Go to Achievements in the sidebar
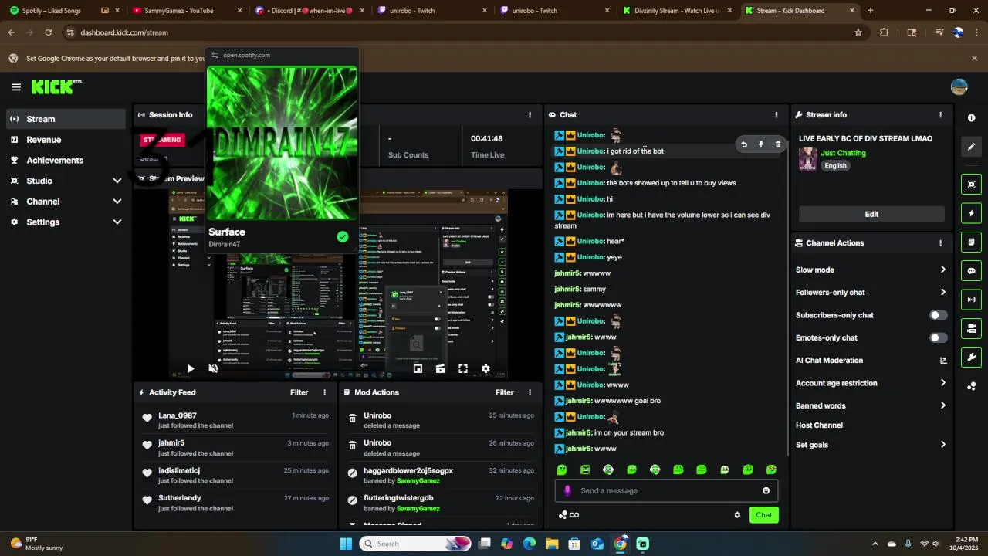 (x=66, y=161)
